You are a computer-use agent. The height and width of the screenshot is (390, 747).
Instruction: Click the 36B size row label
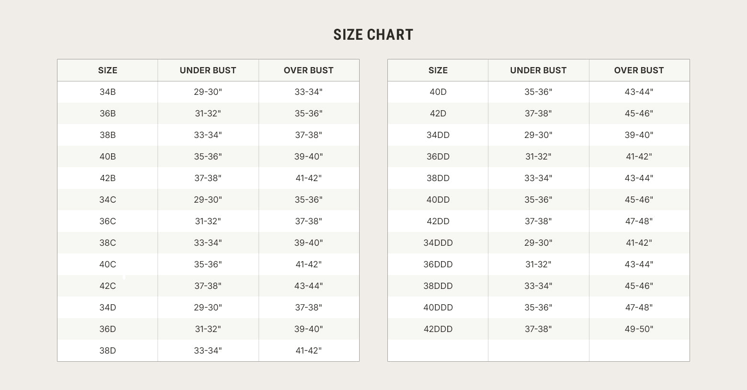pyautogui.click(x=108, y=114)
